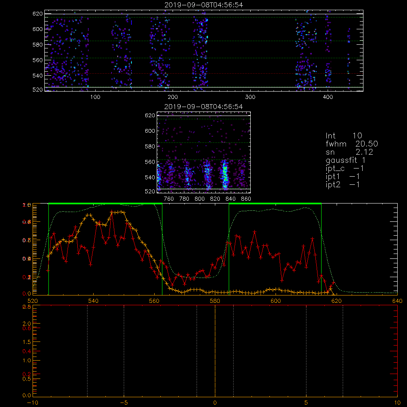Viewport: 407px width, 407px height.
Task: Click x-axis label 300 on top plot
Action: pyautogui.click(x=250, y=97)
